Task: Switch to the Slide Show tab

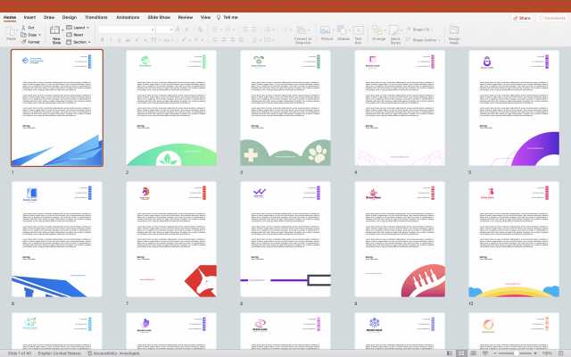Action: click(x=159, y=17)
